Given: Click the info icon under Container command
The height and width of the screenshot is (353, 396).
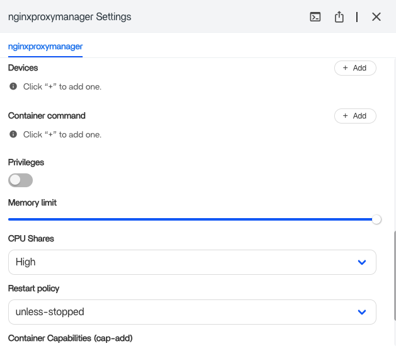Looking at the screenshot, I should [13, 134].
